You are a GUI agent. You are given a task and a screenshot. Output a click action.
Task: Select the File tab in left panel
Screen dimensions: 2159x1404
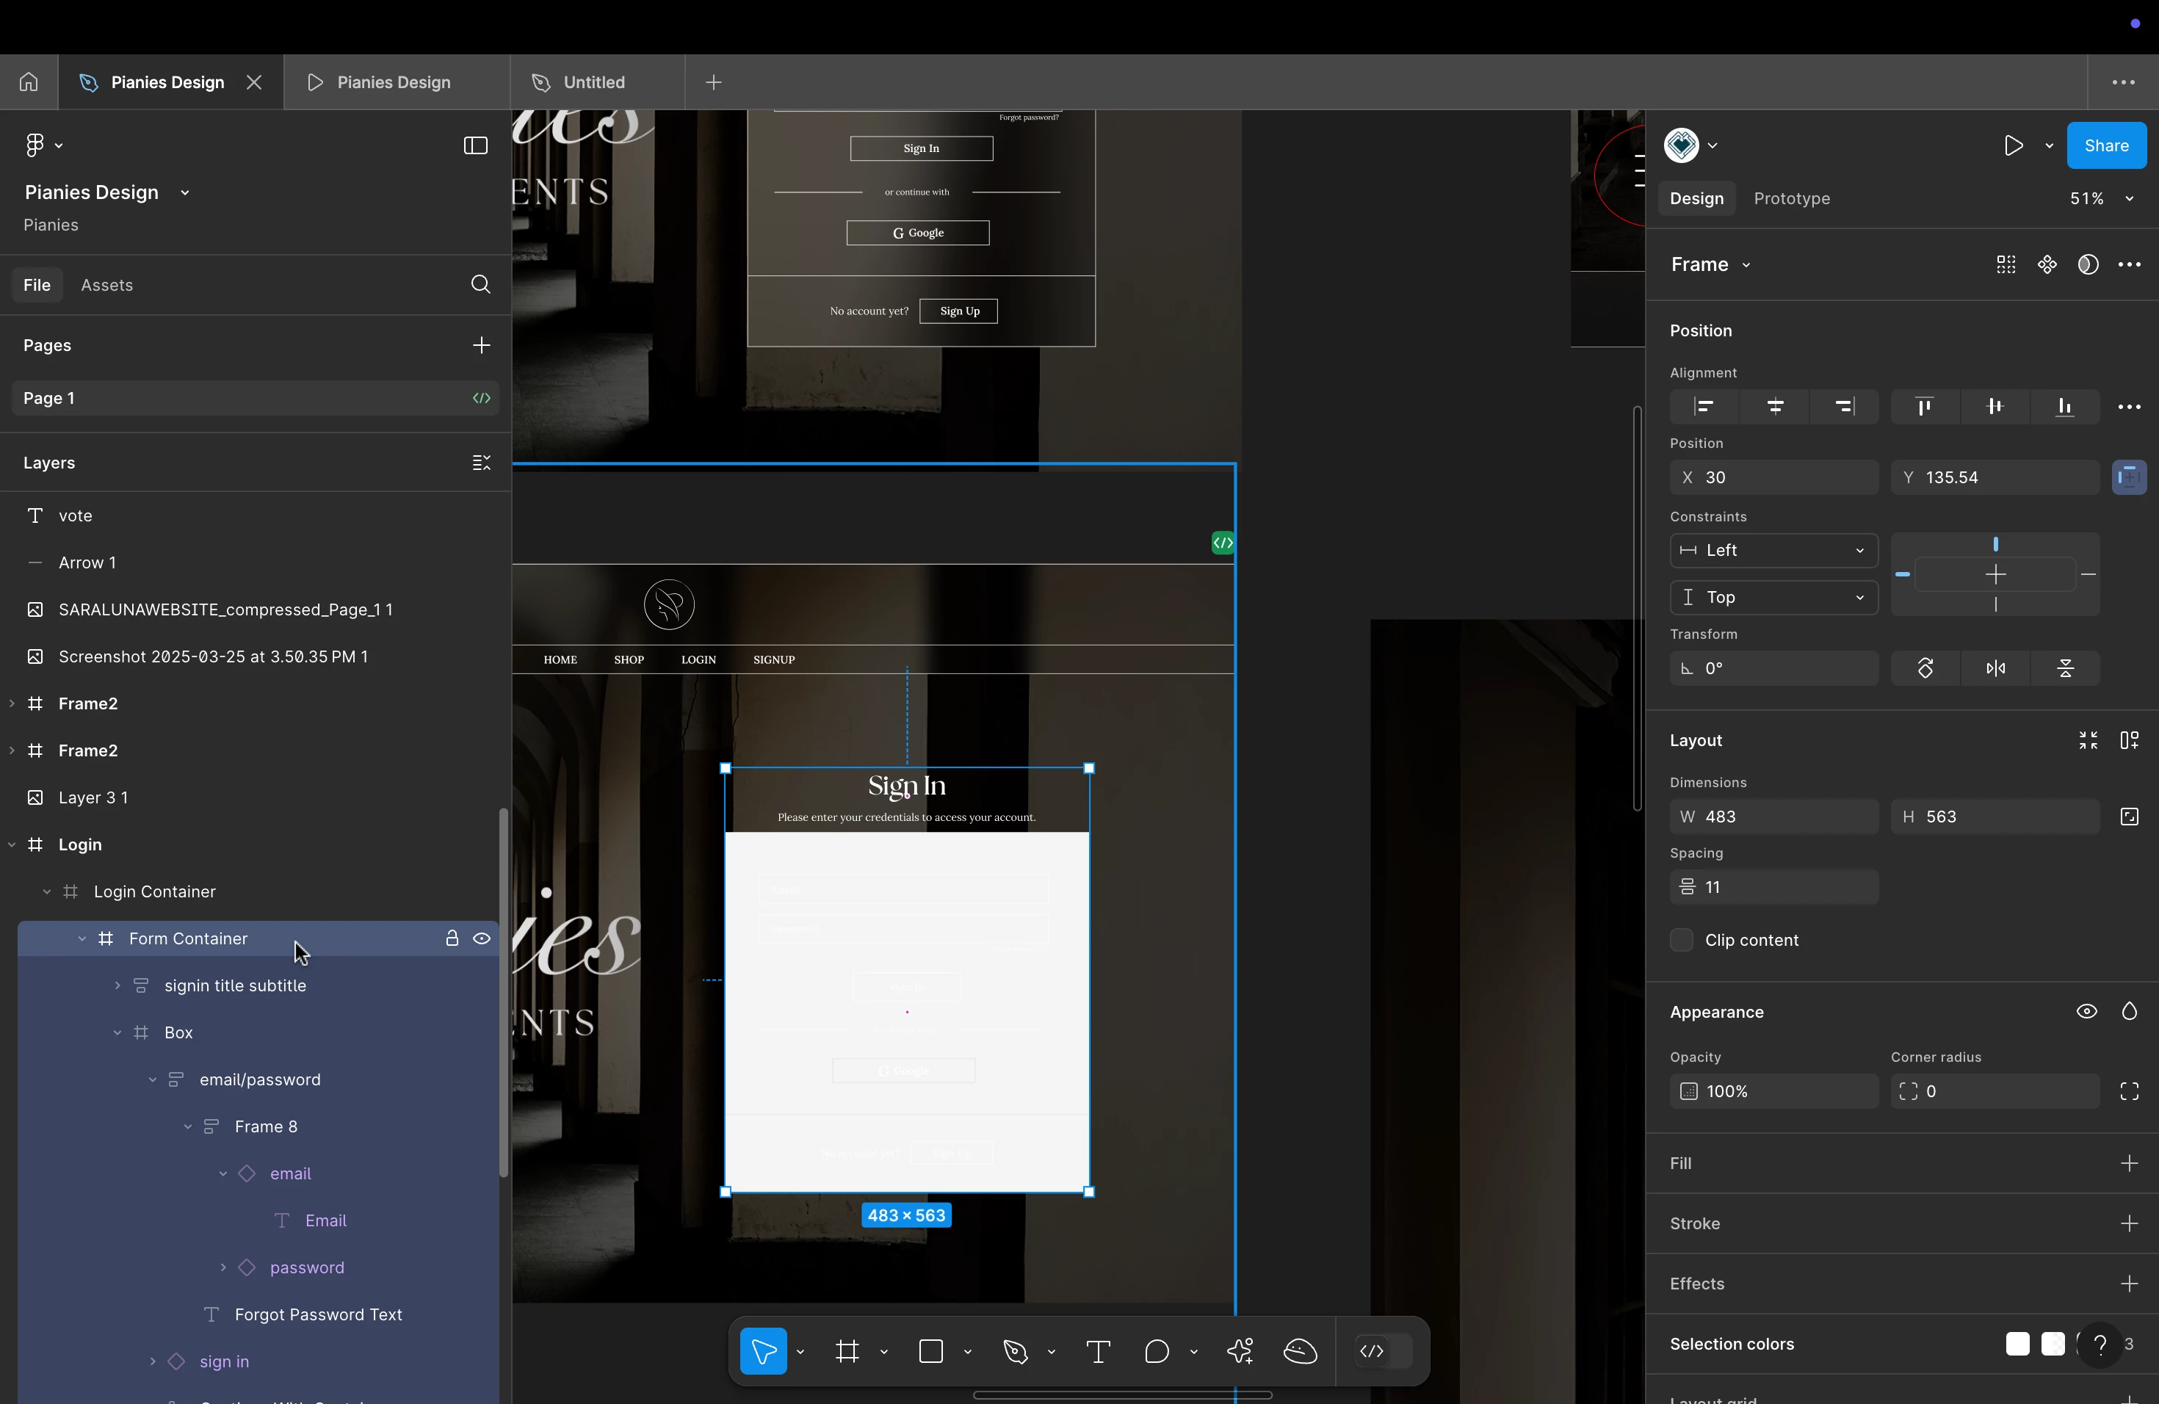point(37,285)
